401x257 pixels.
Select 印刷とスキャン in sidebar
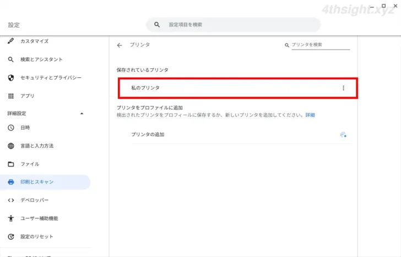45,182
